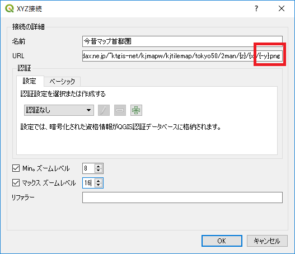The width and height of the screenshot is (295, 254).
Task: Click the QGIS logo in title bar
Action: coord(9,8)
